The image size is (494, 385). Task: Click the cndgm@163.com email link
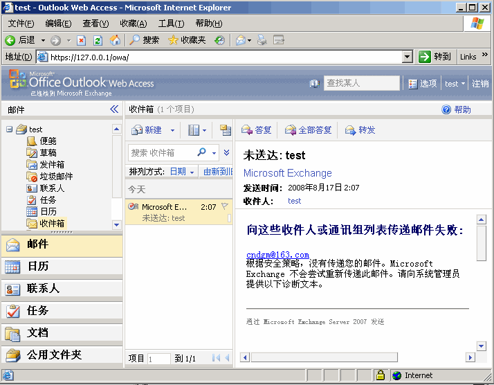(277, 255)
